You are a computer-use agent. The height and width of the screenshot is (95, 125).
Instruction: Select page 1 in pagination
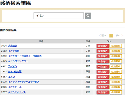111,36
